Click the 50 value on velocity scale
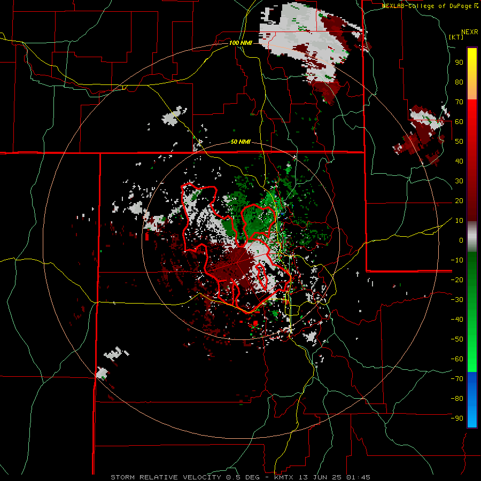The width and height of the screenshot is (481, 481). [459, 142]
